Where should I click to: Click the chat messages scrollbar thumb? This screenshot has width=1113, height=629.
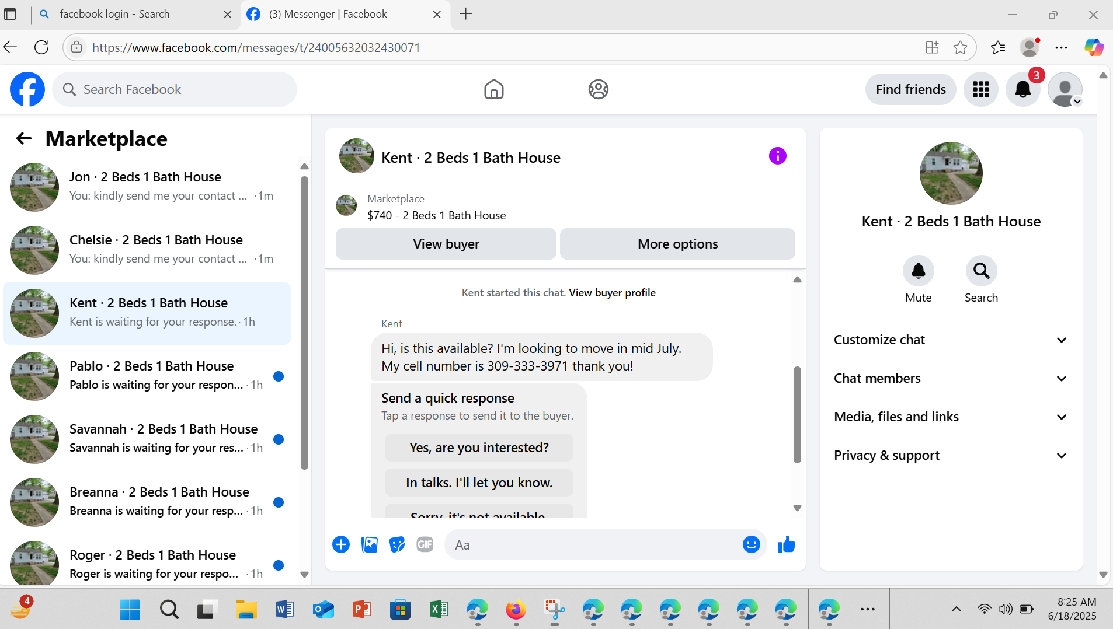797,415
